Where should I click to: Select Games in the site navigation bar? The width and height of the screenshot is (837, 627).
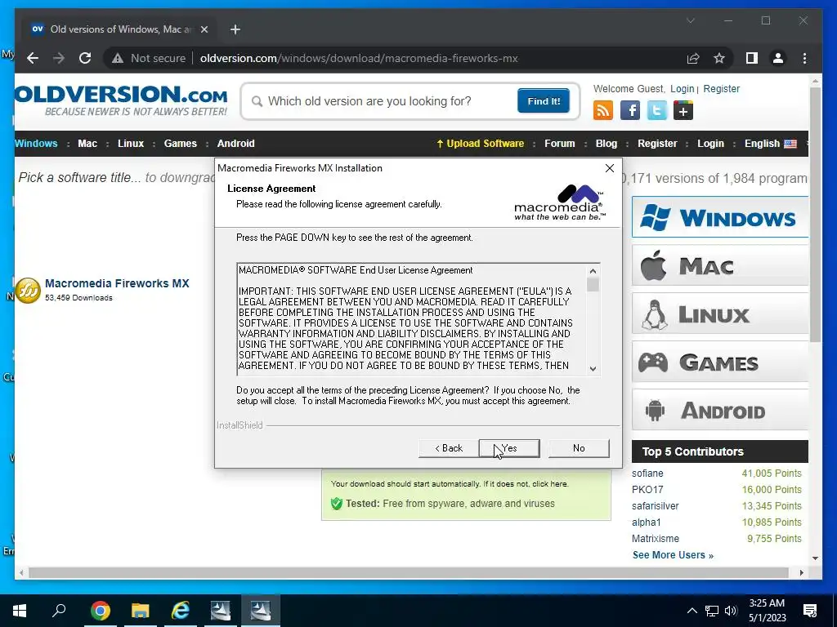181,144
